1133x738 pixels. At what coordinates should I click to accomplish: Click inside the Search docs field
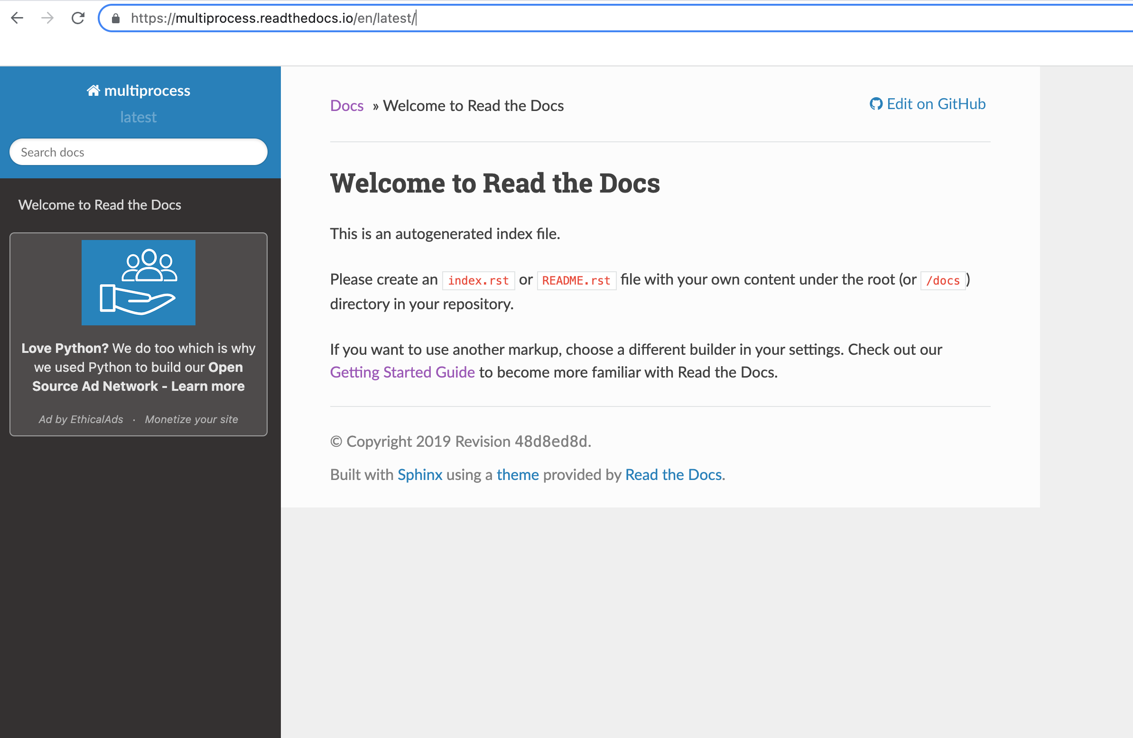coord(138,152)
